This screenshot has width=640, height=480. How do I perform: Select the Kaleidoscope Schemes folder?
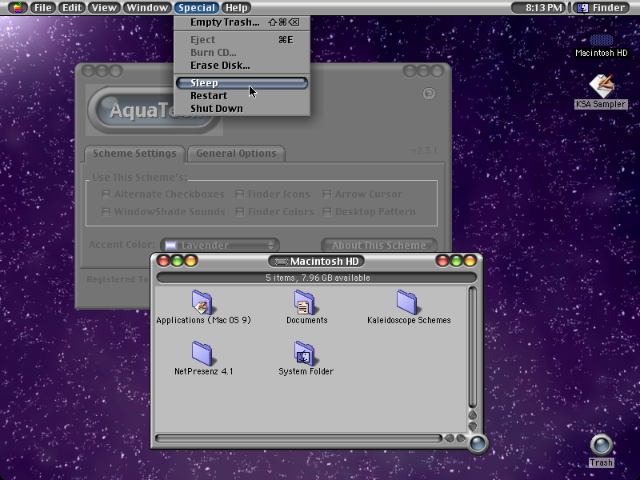407,302
